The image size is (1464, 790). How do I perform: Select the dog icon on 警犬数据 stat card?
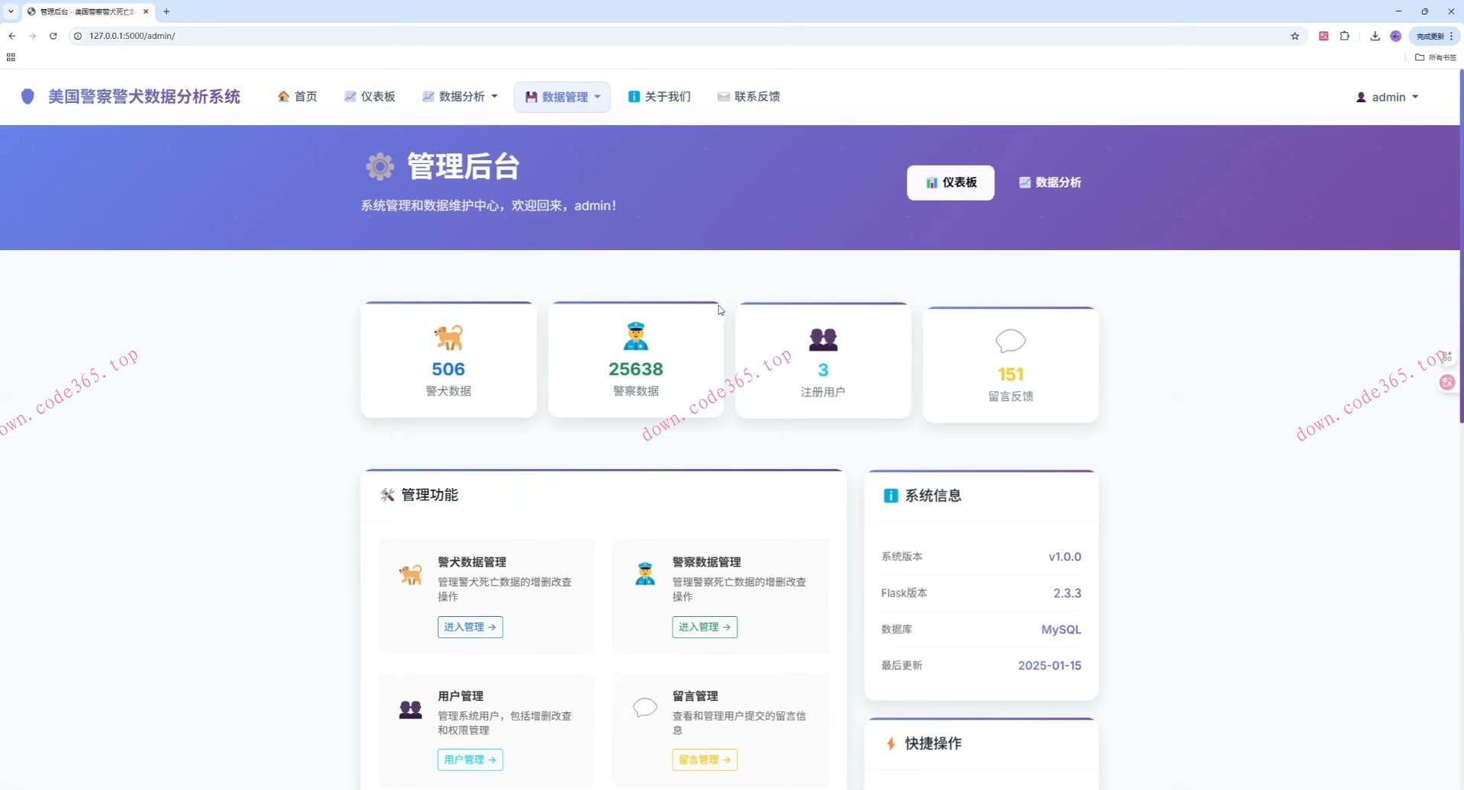[448, 336]
